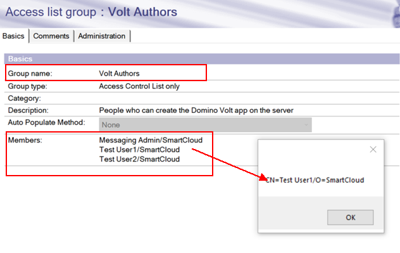Screen dimensions: 400x253
Task: Click the Basics section header
Action: point(202,59)
